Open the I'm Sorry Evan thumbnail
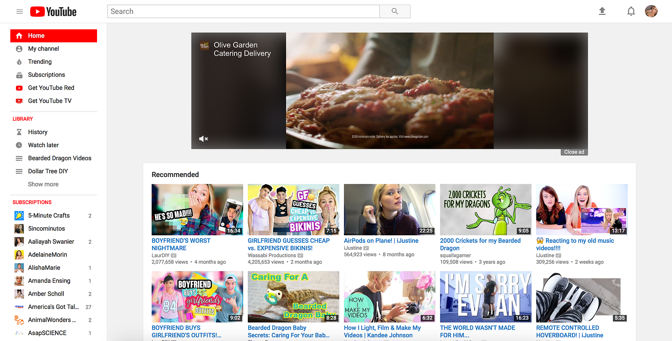Screen dimensions: 672x341 486,297
